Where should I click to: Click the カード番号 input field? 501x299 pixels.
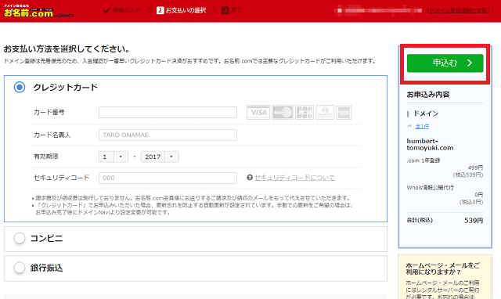click(x=168, y=113)
